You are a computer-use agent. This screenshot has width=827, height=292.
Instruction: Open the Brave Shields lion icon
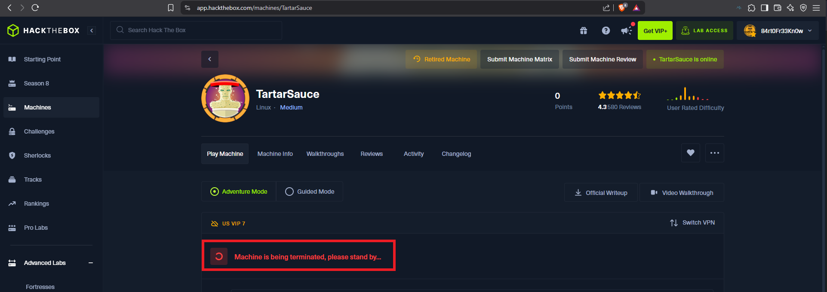622,7
